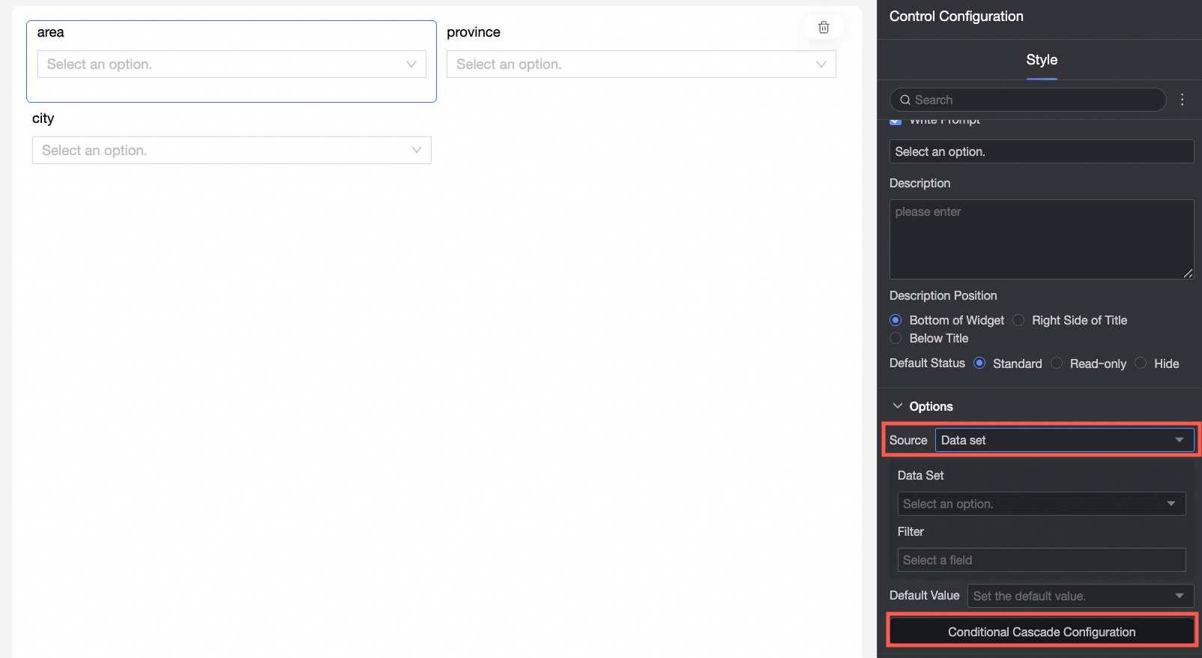The width and height of the screenshot is (1202, 658).
Task: Click the textarea resize handle corner
Action: point(1188,274)
